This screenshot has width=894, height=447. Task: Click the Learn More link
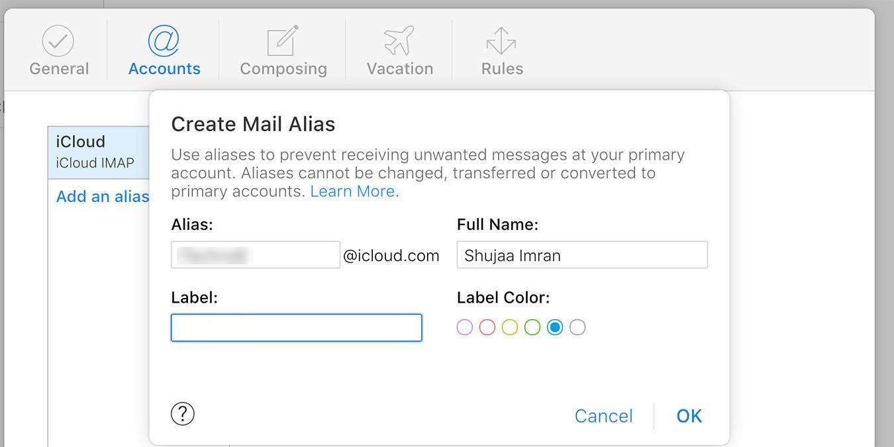tap(352, 191)
